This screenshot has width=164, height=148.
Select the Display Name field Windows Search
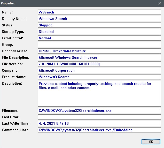point(99,19)
